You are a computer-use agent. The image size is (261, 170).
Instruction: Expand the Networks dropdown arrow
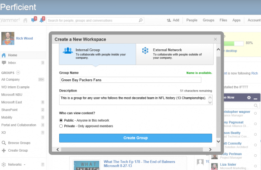pyautogui.click(x=25, y=165)
